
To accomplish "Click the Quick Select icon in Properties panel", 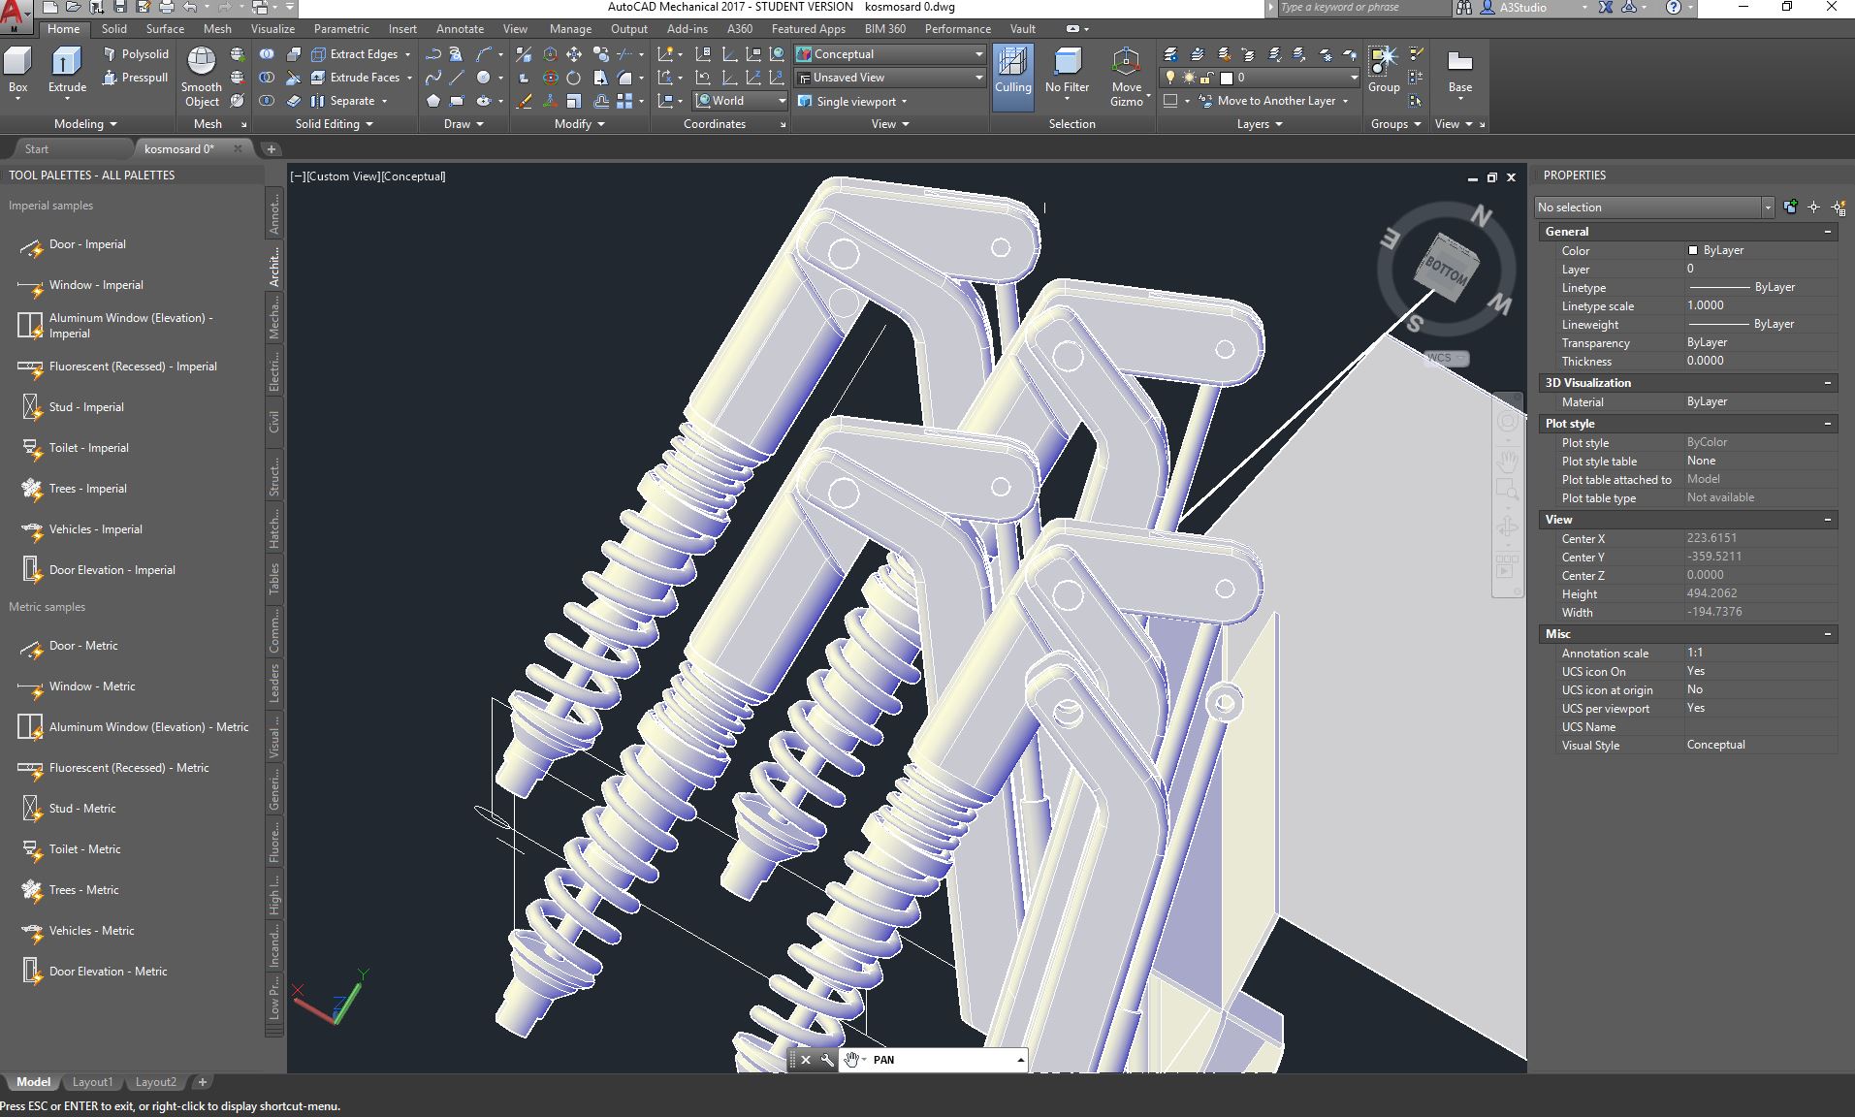I will tap(1838, 207).
